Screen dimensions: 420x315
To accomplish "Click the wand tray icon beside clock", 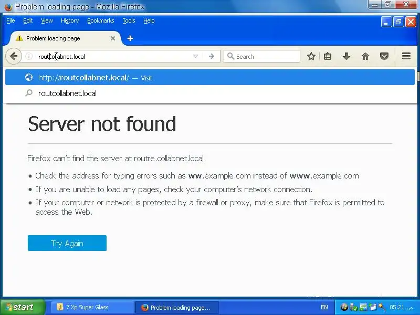I will pyautogui.click(x=382, y=307).
